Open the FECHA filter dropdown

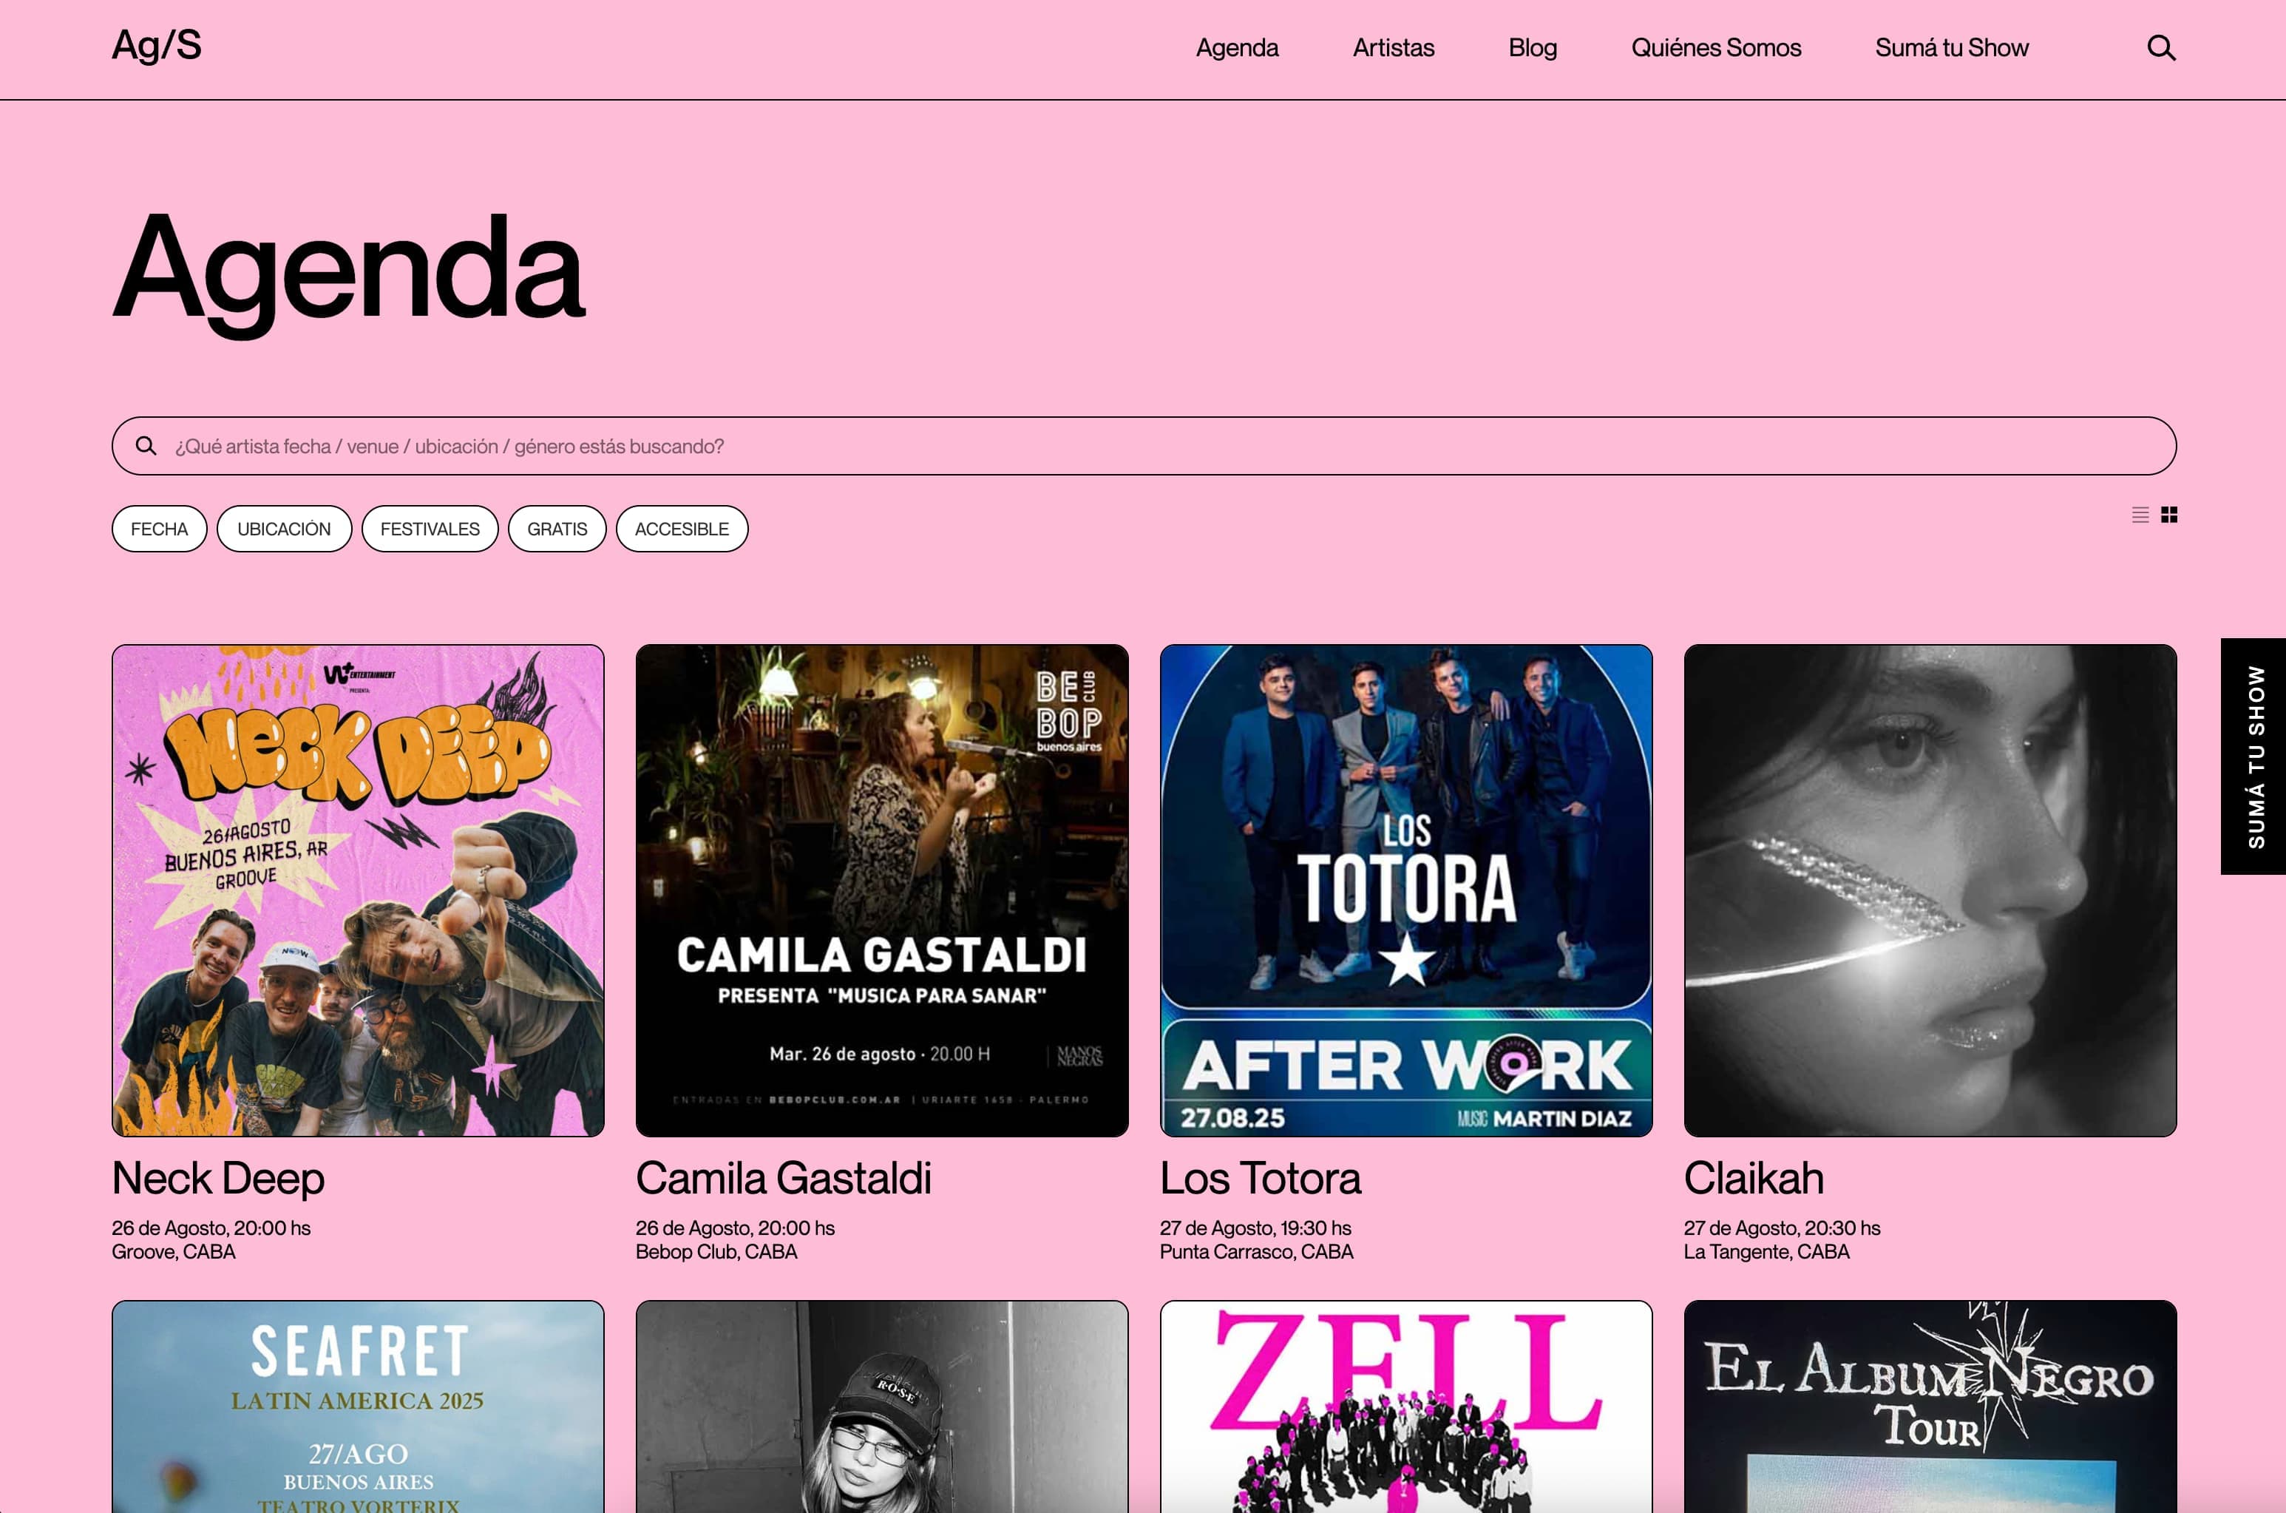point(159,529)
